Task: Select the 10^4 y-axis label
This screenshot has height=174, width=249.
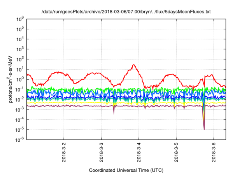Action: click(20, 39)
